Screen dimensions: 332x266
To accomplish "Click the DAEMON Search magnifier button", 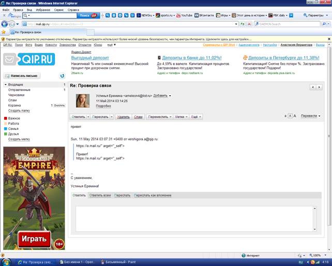I will (324, 24).
